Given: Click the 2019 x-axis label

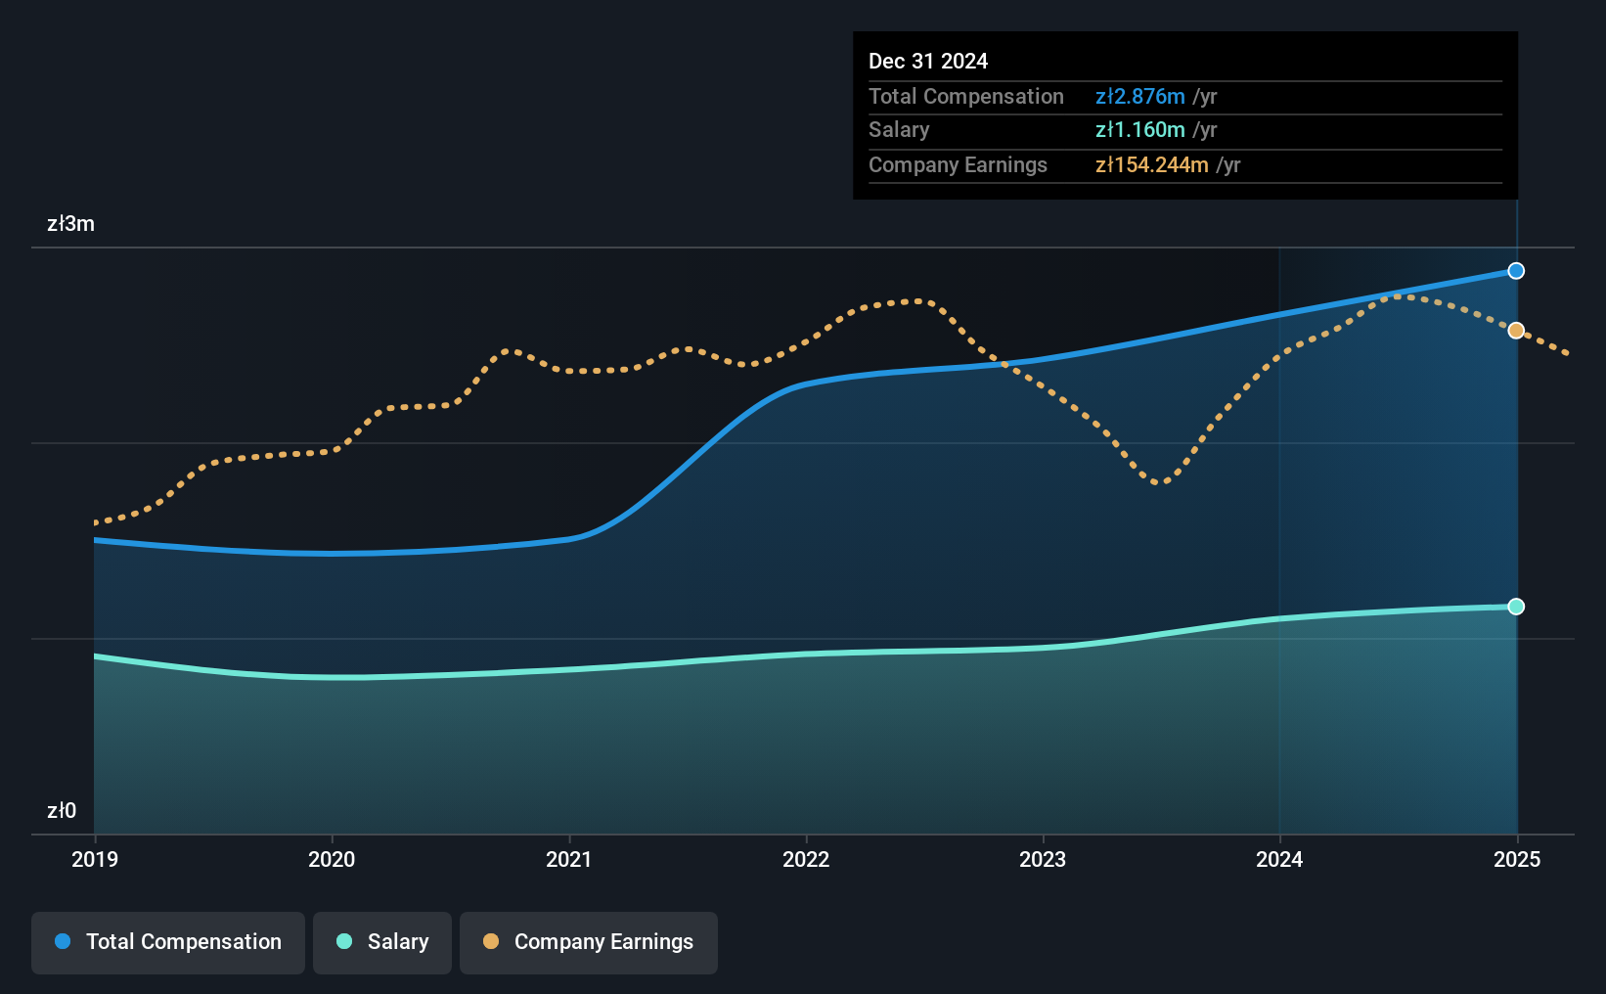Looking at the screenshot, I should (x=95, y=859).
